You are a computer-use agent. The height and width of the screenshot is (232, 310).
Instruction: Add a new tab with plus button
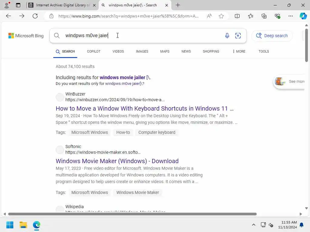tap(178, 5)
